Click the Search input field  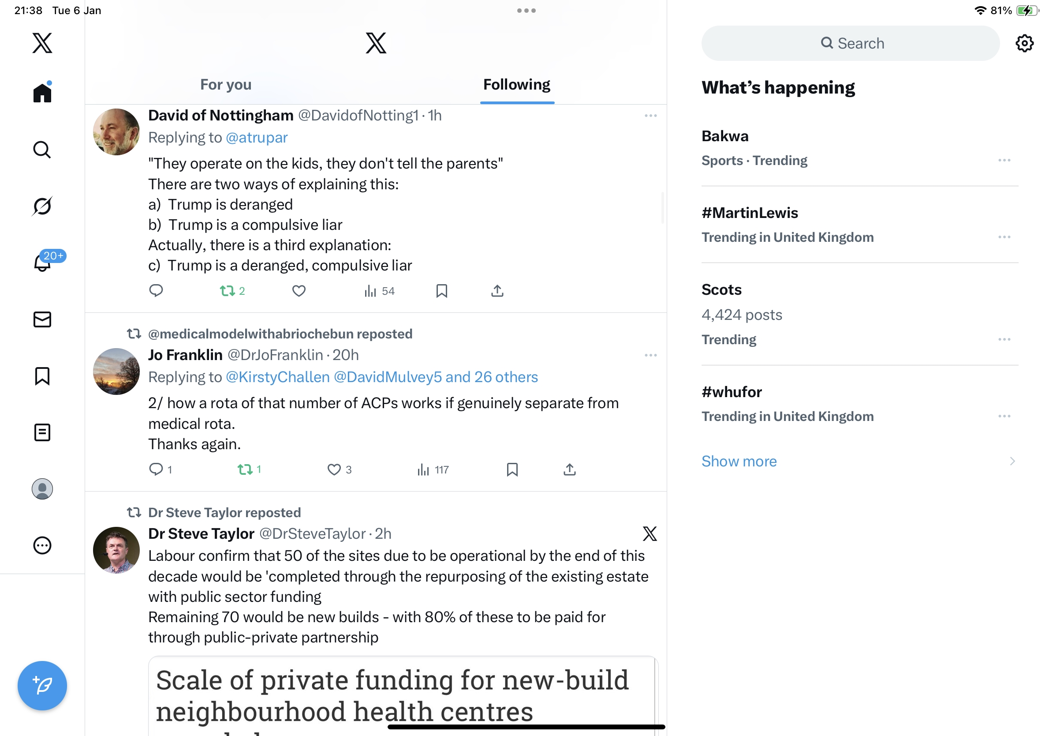[x=850, y=44]
